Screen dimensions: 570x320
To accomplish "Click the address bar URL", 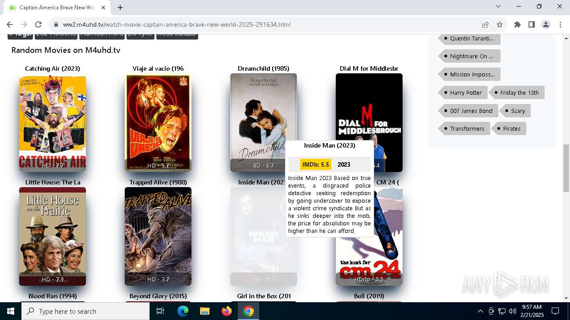I will point(177,24).
